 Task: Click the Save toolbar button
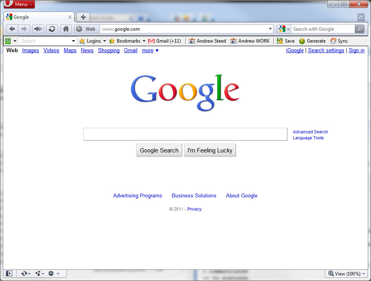286,41
